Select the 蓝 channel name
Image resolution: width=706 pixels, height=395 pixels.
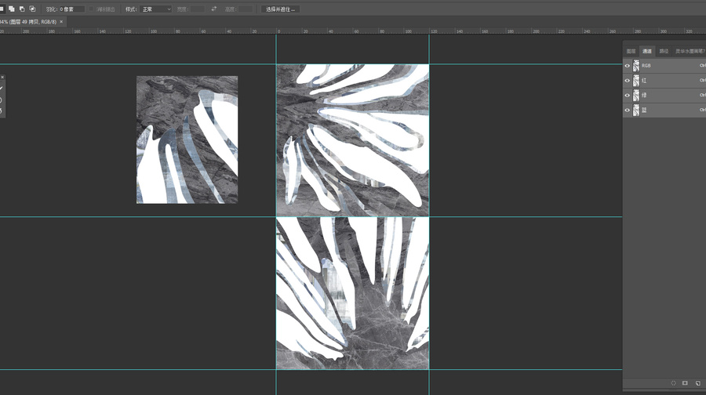644,111
